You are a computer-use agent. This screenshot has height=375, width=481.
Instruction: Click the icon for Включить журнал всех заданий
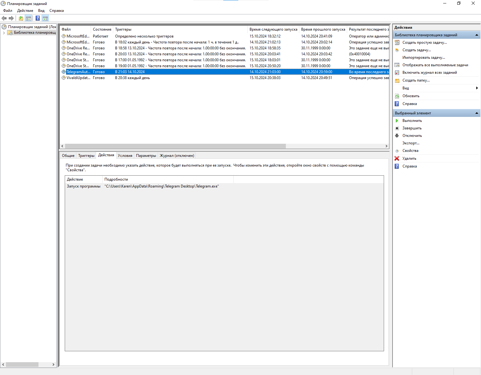pos(397,72)
